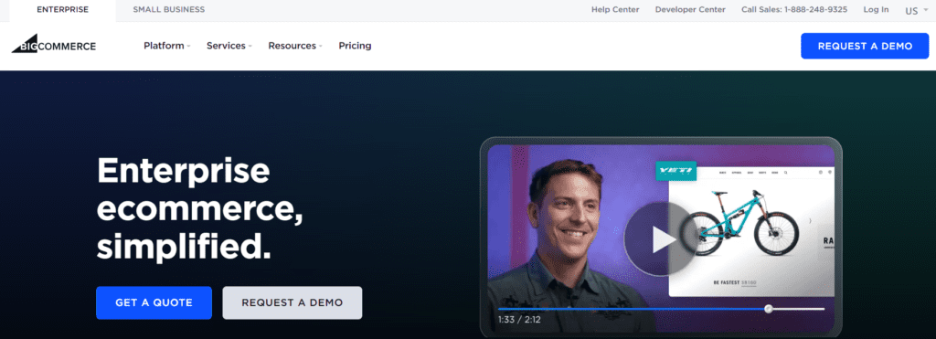Open the Developer Center link
This screenshot has width=936, height=339.
coord(690,9)
